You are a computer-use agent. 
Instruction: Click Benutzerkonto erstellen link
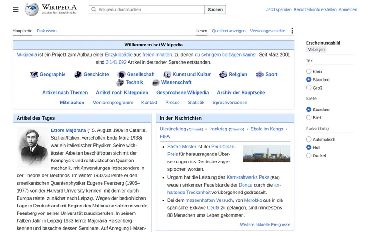coord(315,10)
